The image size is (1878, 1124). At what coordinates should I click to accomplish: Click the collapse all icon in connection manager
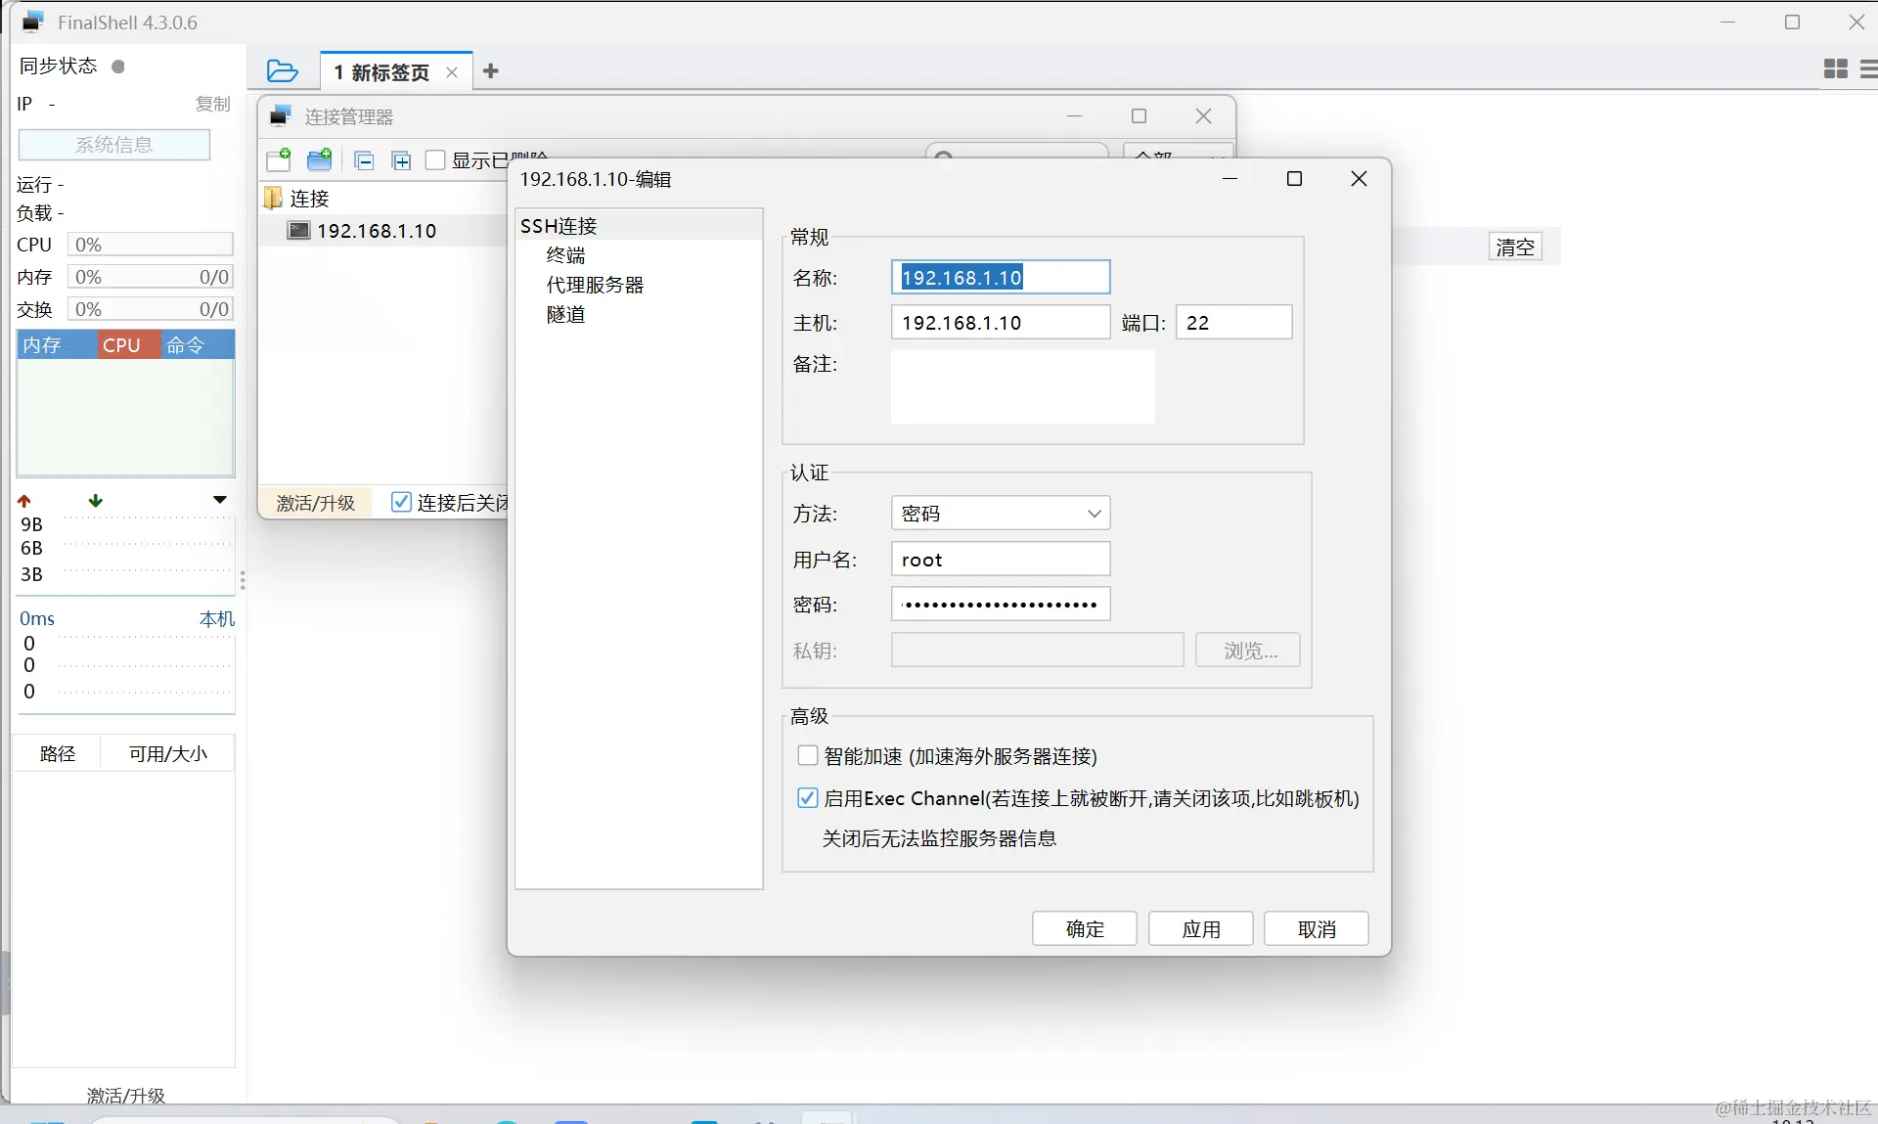click(x=364, y=160)
